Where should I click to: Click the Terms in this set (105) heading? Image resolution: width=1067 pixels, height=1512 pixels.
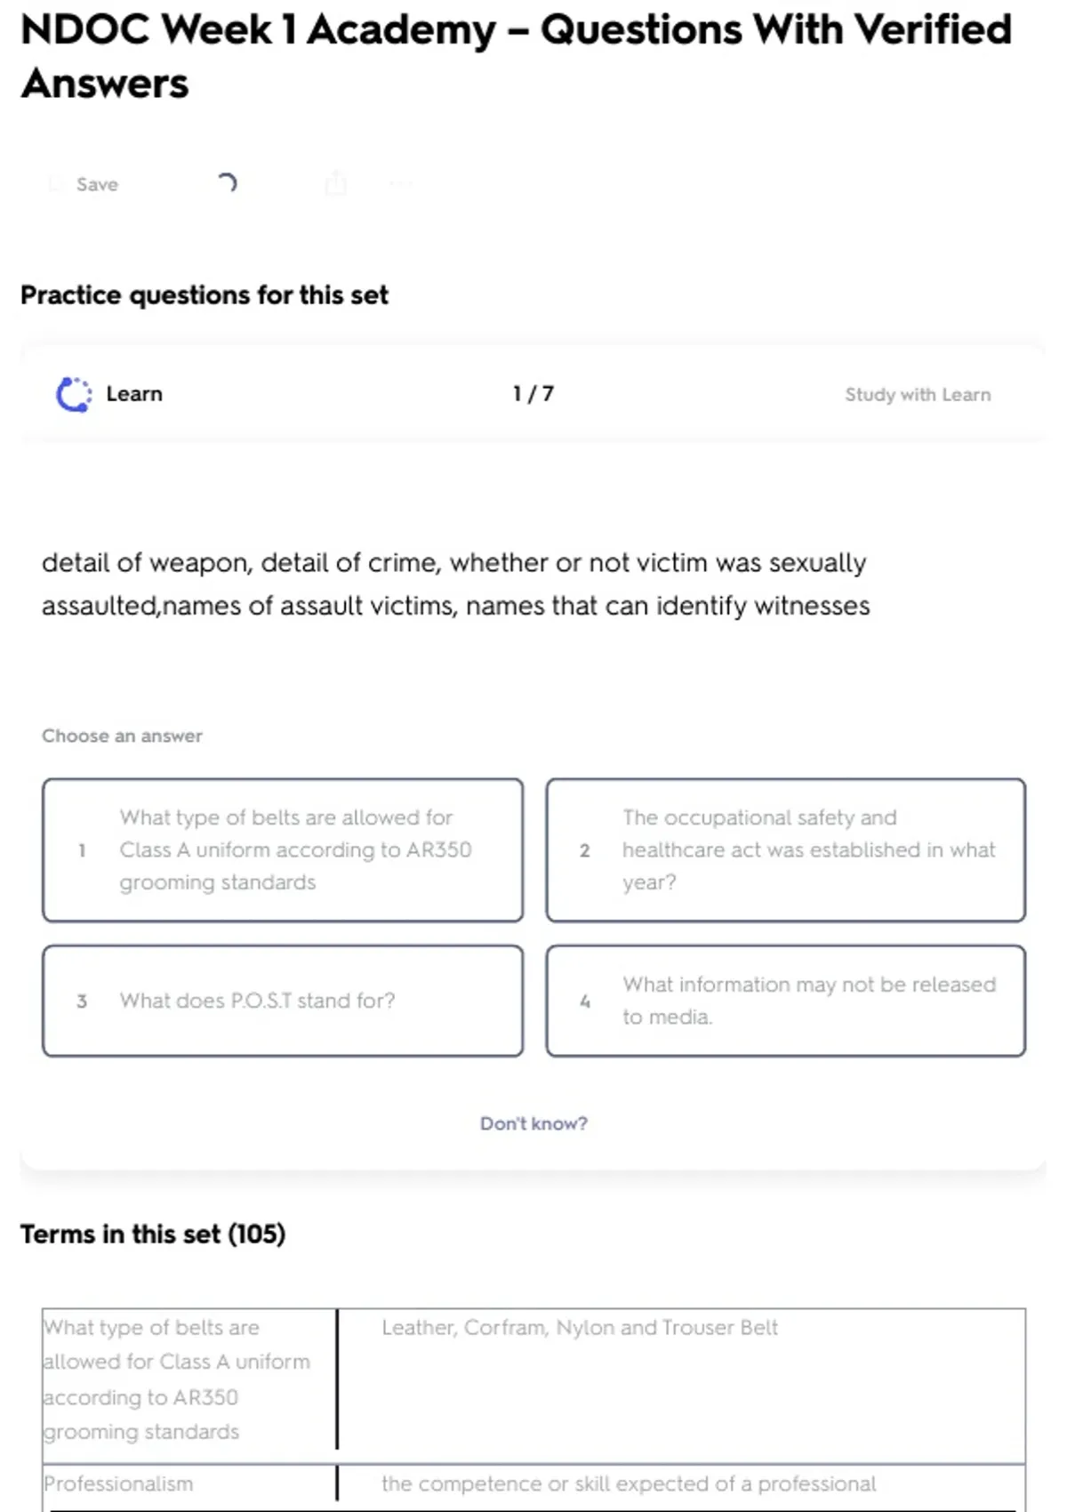[153, 1235]
